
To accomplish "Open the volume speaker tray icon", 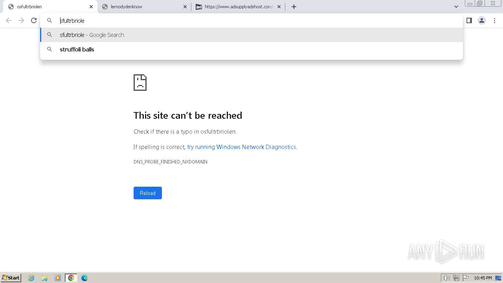I will coord(447,278).
